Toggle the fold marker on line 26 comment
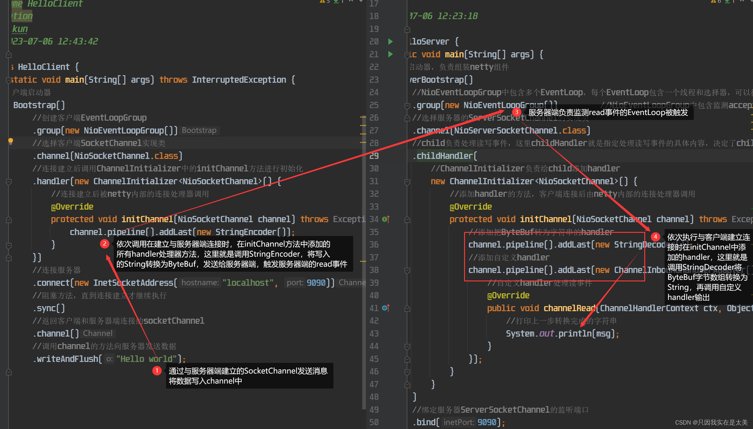 (x=407, y=118)
